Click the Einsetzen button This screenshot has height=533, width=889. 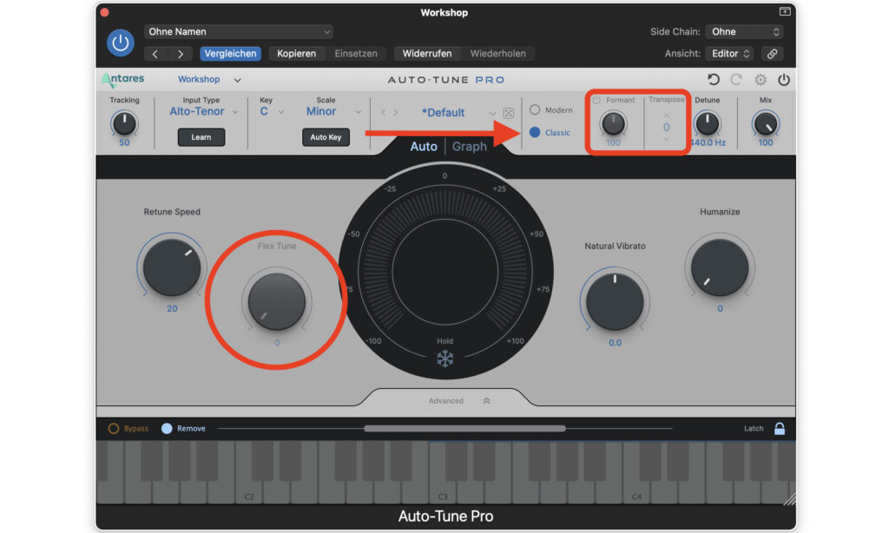coord(356,54)
